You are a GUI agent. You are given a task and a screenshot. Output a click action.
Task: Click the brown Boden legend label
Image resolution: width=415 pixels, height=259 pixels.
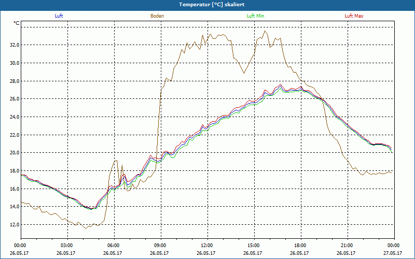pos(157,16)
